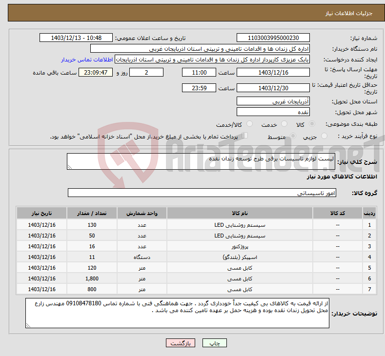This screenshot has width=385, height=356.
Task: Click the نام کالا column header
Action: (240, 213)
